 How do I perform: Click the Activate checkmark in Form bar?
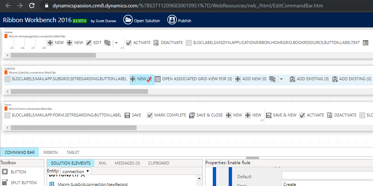(302, 115)
